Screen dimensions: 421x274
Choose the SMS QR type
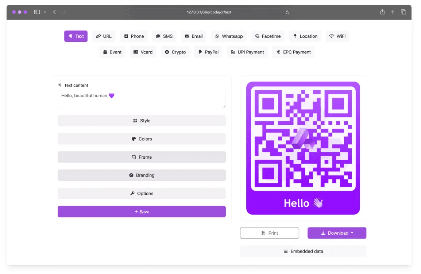(164, 36)
